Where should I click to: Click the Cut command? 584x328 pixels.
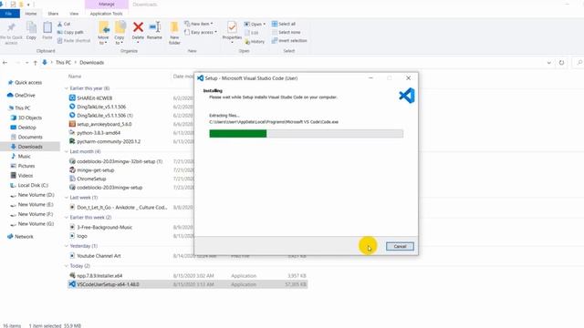pyautogui.click(x=64, y=24)
